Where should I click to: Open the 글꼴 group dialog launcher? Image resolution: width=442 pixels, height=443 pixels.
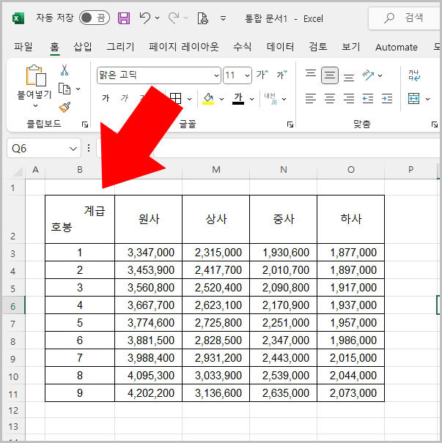(x=290, y=124)
